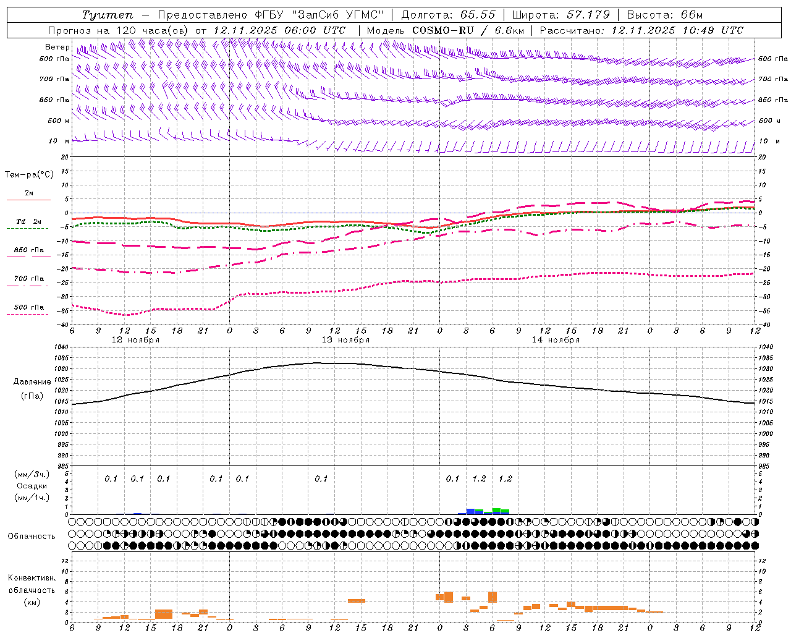Click the 'Высота: 66м' header field

click(x=664, y=15)
